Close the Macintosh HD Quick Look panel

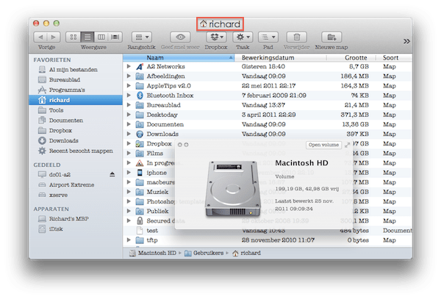click(x=180, y=145)
